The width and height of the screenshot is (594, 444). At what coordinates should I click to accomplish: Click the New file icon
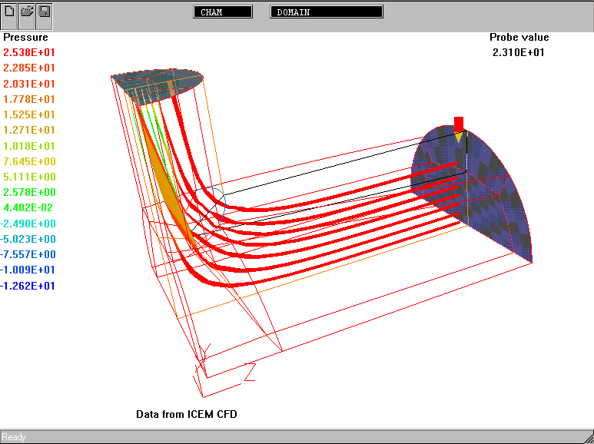(x=10, y=12)
